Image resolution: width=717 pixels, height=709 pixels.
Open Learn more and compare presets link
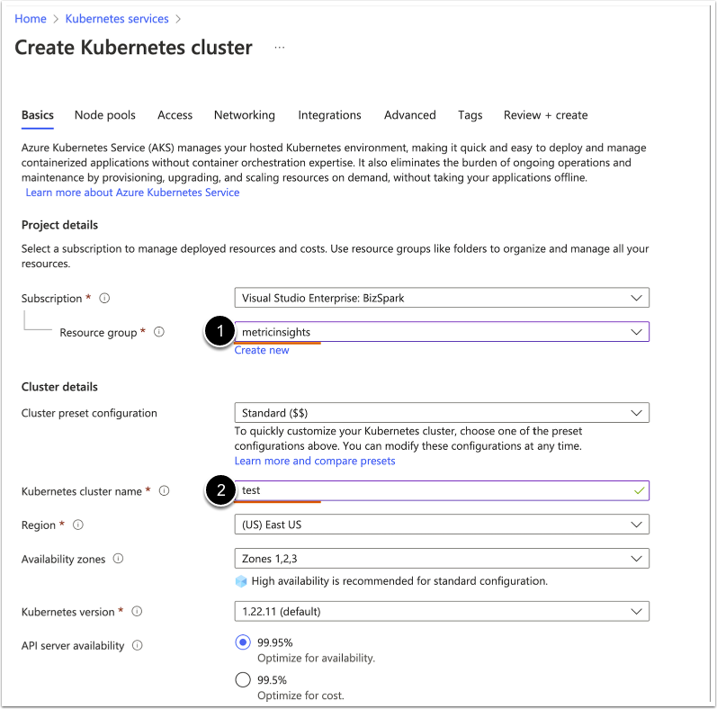[315, 461]
